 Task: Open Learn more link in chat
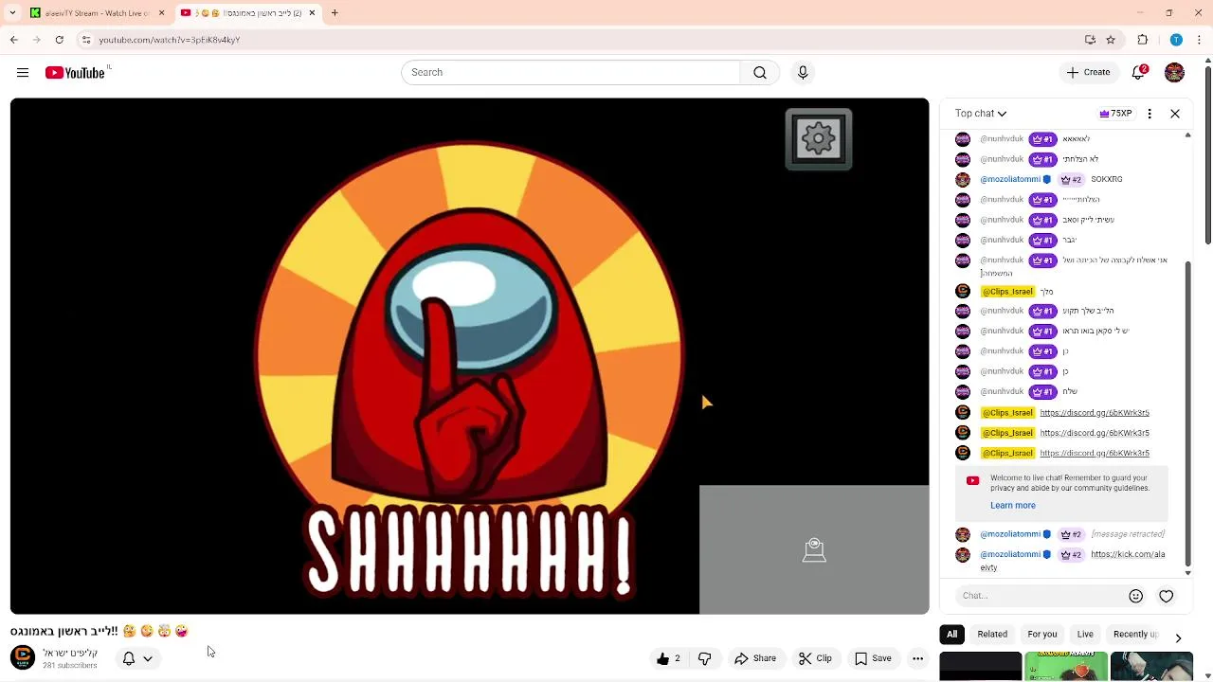tap(1013, 506)
